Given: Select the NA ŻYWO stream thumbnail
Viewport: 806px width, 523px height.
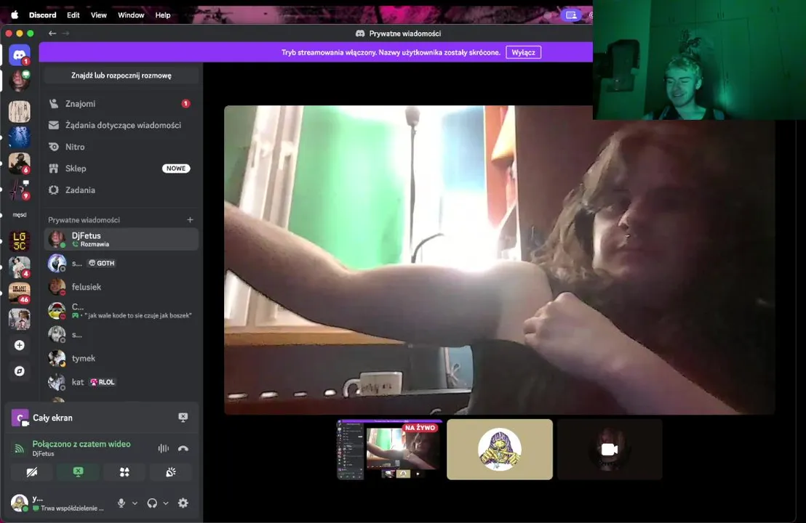Looking at the screenshot, I should tap(389, 450).
